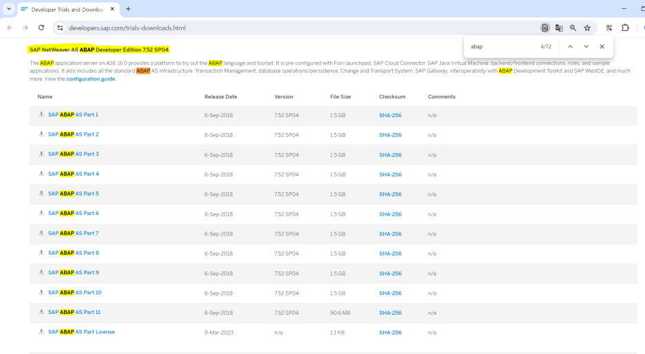This screenshot has width=645, height=354.
Task: Click SHA-256 checksum for Part 1
Action: 390,116
